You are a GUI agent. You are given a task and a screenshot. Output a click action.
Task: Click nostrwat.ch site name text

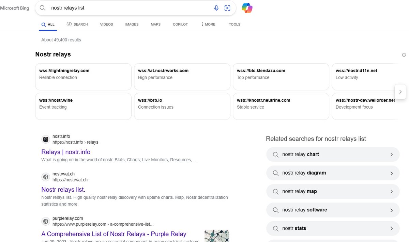click(63, 174)
